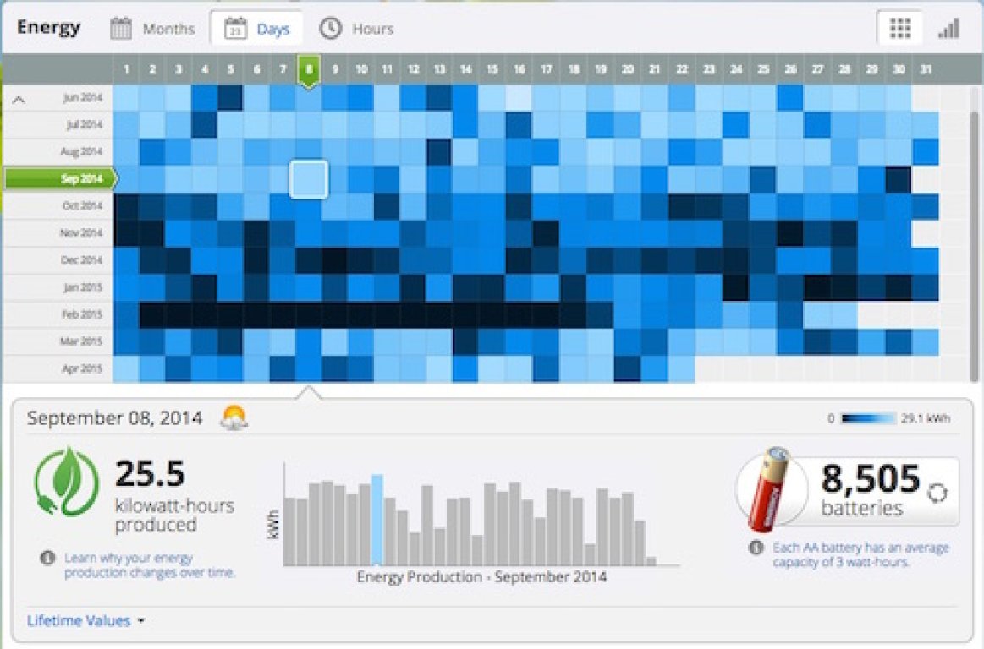
Task: Click the 8,505 batteries value
Action: pyautogui.click(x=871, y=479)
